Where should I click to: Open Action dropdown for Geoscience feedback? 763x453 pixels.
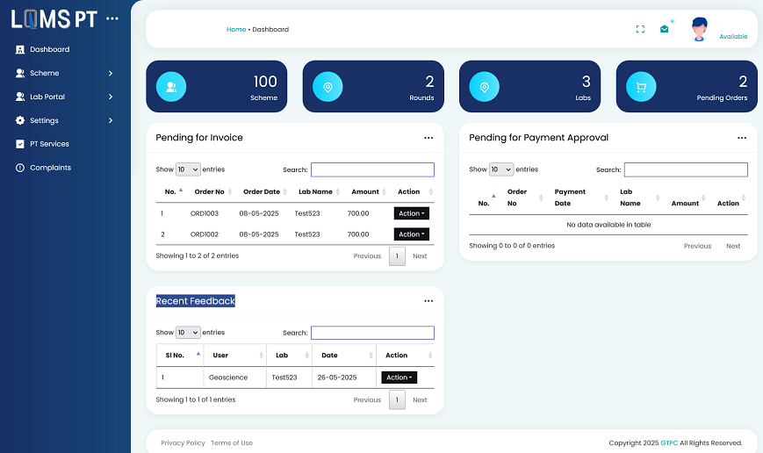click(399, 377)
